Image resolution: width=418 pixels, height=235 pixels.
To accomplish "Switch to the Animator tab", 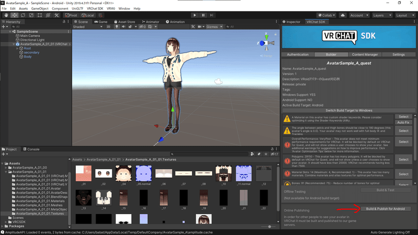I will tap(150, 22).
